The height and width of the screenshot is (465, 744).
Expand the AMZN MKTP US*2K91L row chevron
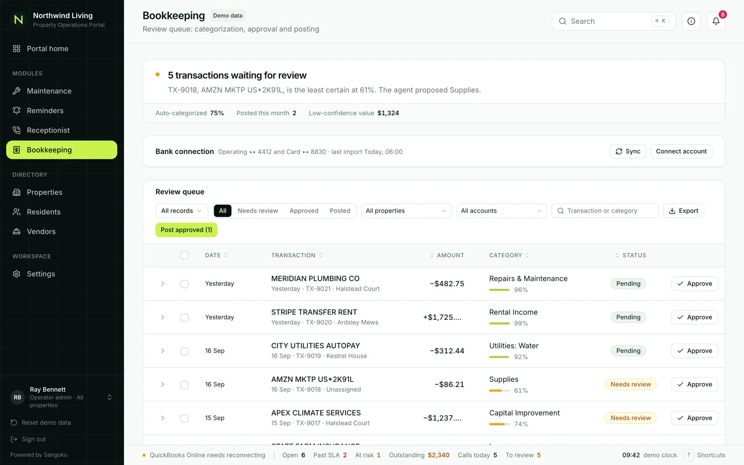point(163,385)
